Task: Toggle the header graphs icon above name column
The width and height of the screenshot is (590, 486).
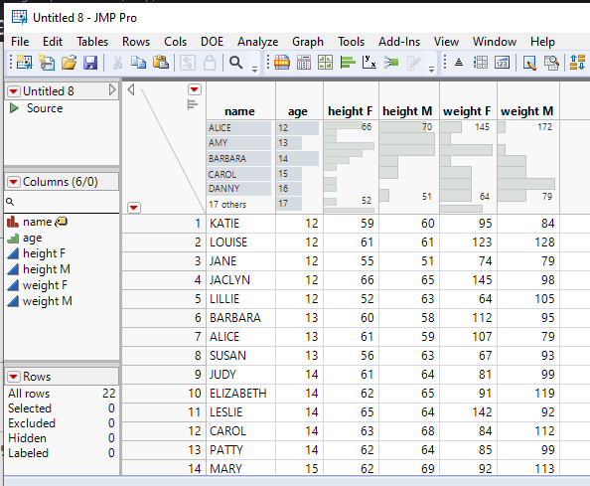Action: tap(192, 104)
